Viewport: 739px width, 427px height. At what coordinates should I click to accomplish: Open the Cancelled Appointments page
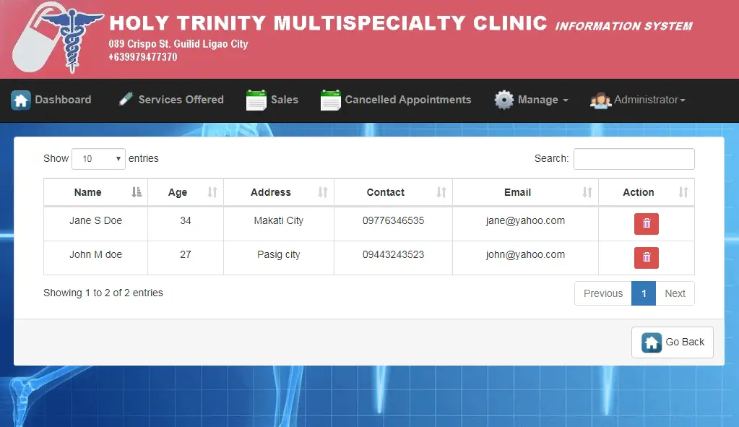click(407, 100)
